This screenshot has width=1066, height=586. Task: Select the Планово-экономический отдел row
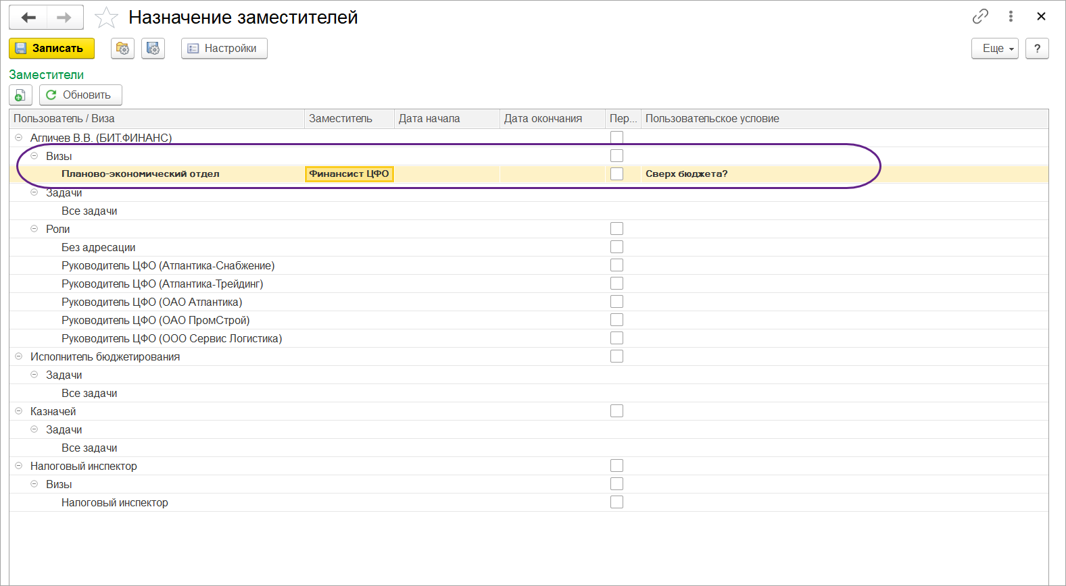529,174
